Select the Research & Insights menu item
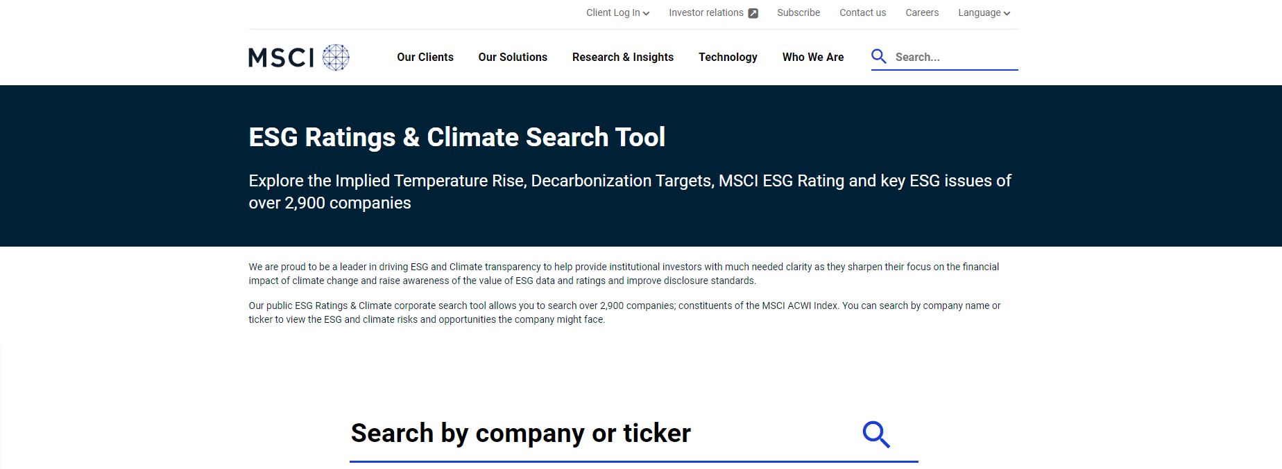This screenshot has width=1282, height=469. pyautogui.click(x=622, y=57)
